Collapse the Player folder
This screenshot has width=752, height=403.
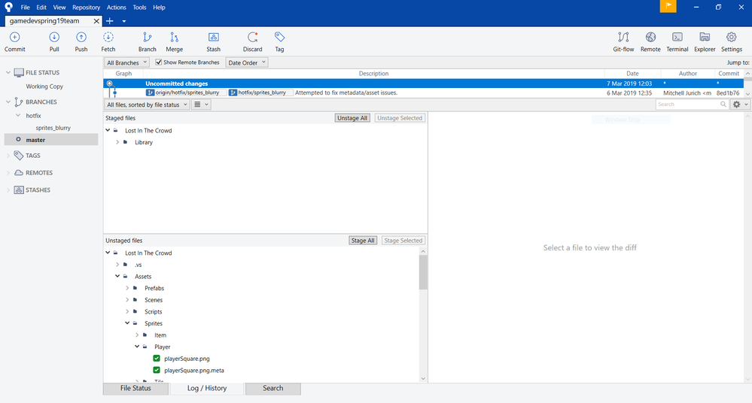tap(137, 347)
